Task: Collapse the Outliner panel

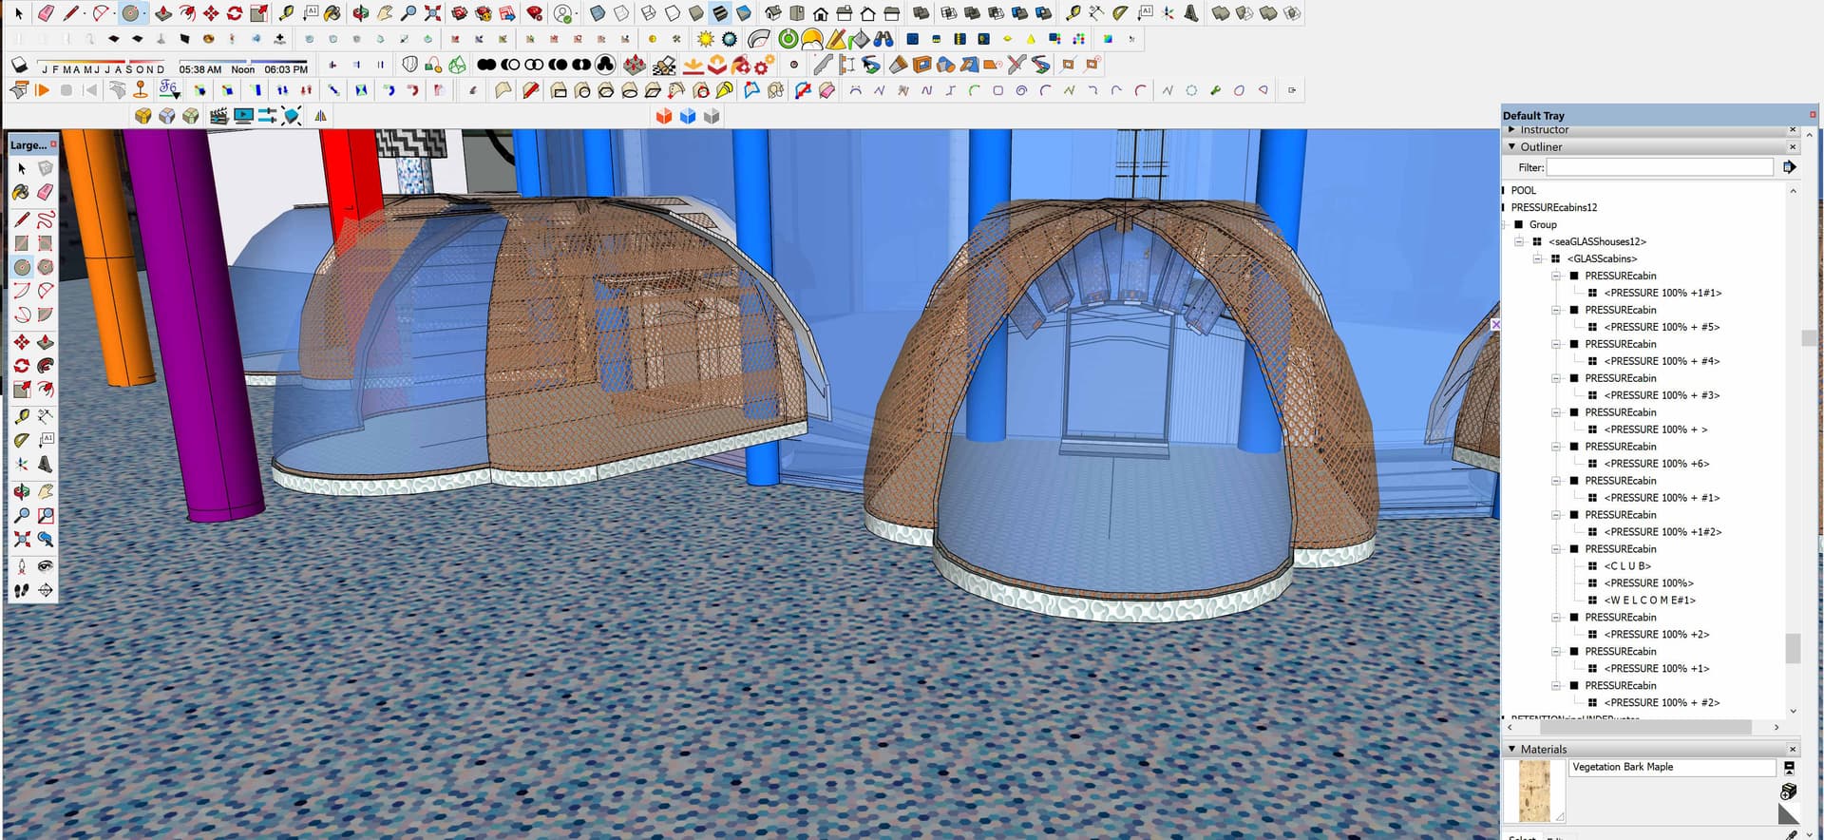Action: [x=1511, y=146]
